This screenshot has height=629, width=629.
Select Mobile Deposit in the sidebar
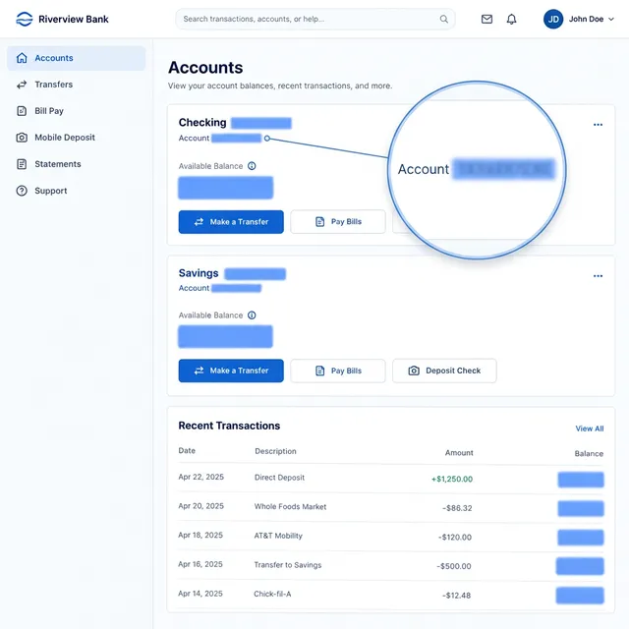click(x=77, y=138)
